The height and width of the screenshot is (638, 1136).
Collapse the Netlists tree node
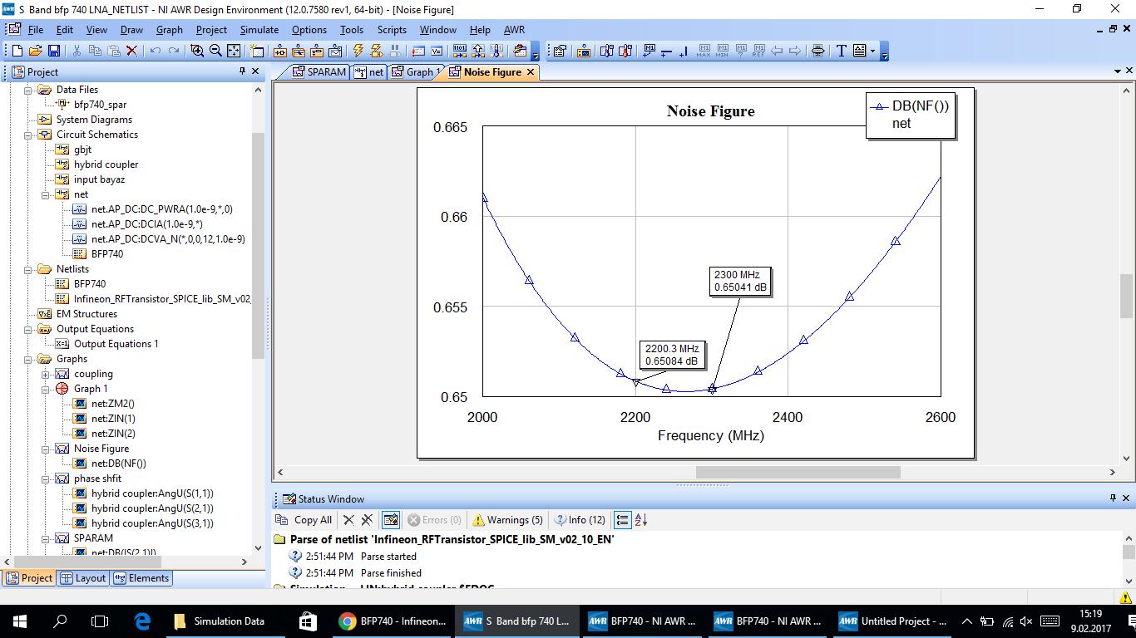[x=27, y=269]
